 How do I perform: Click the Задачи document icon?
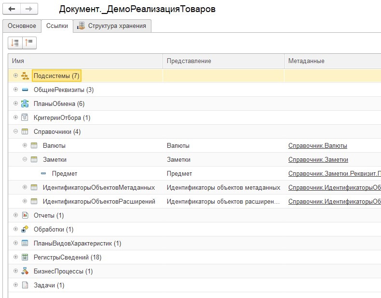(25, 285)
